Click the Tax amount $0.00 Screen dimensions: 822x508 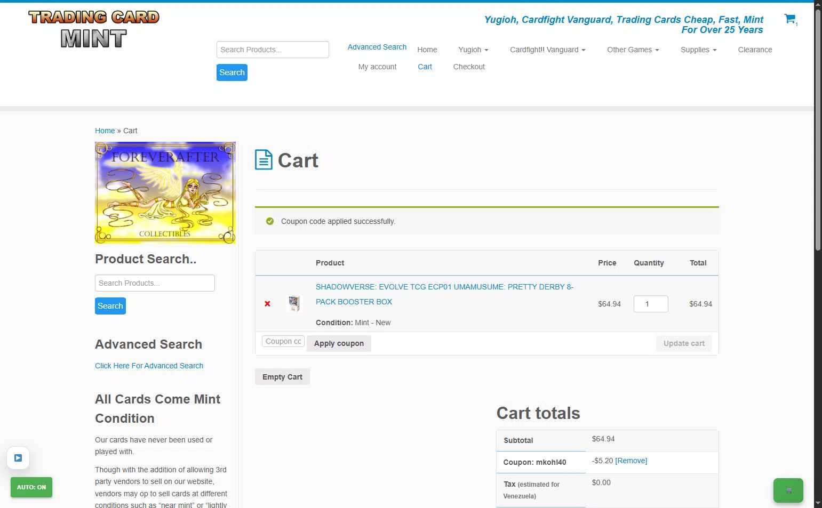pyautogui.click(x=601, y=482)
